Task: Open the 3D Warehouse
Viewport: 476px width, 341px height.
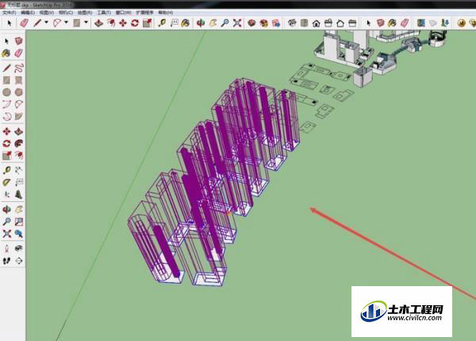Action: 251,23
